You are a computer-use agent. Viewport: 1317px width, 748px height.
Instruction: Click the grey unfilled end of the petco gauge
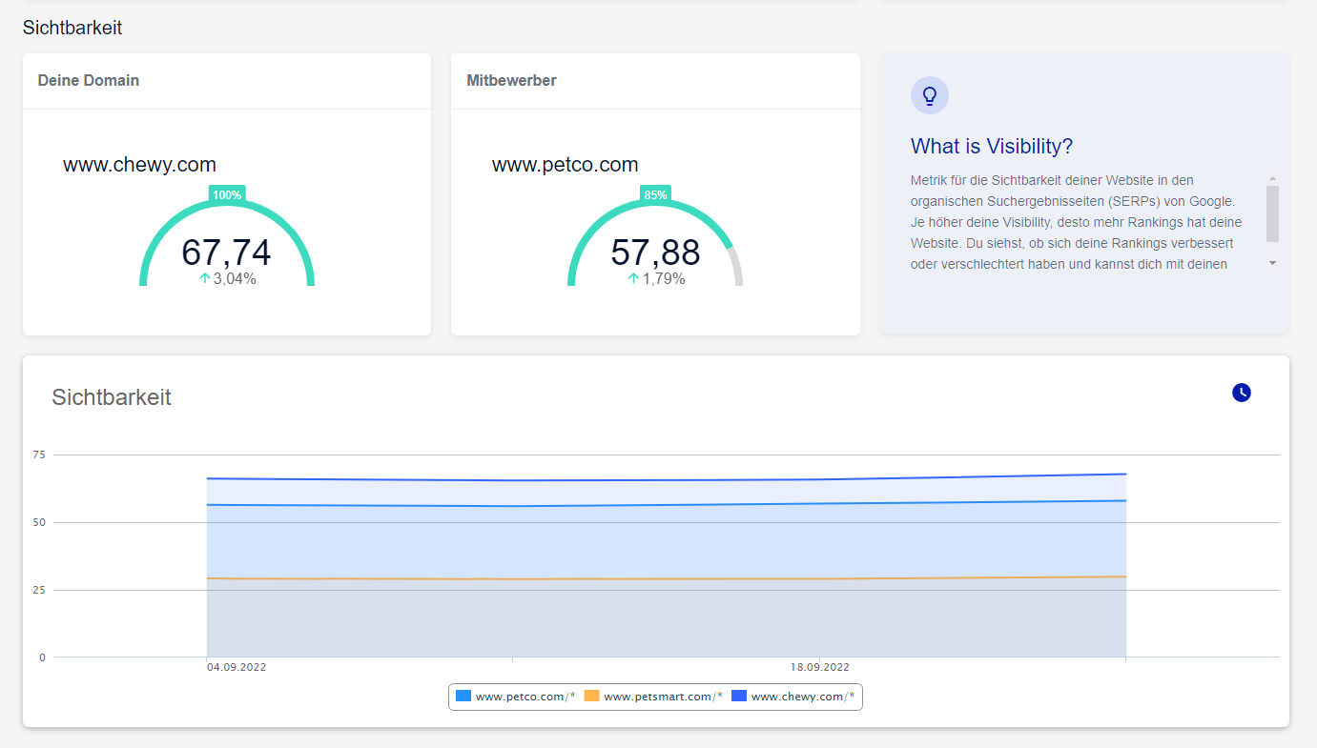[736, 267]
